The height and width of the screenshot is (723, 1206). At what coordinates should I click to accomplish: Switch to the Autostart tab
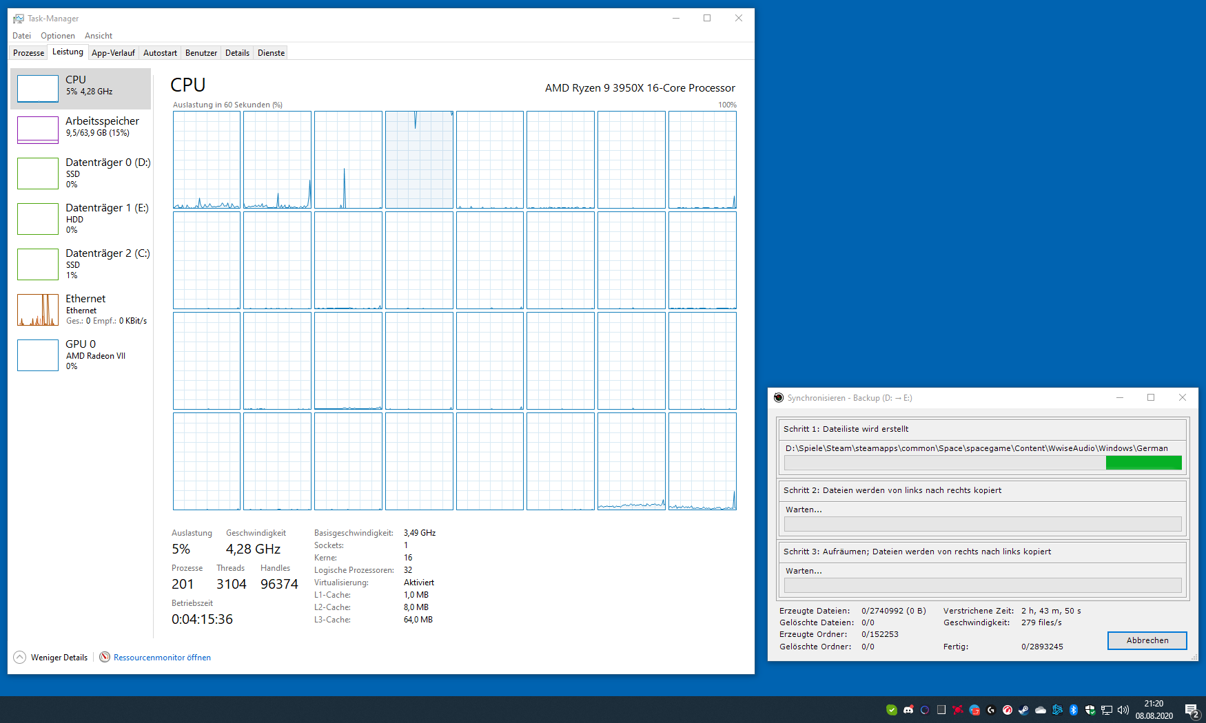click(x=160, y=53)
